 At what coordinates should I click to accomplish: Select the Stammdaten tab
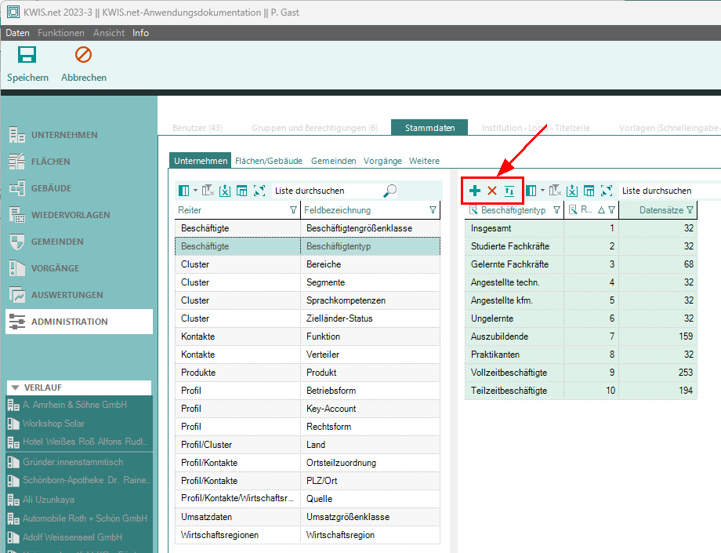pos(429,127)
